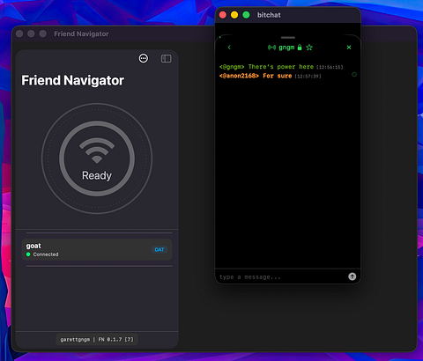The image size is (423, 361).
Task: Focus the 'type a message...' field
Action: click(x=282, y=276)
